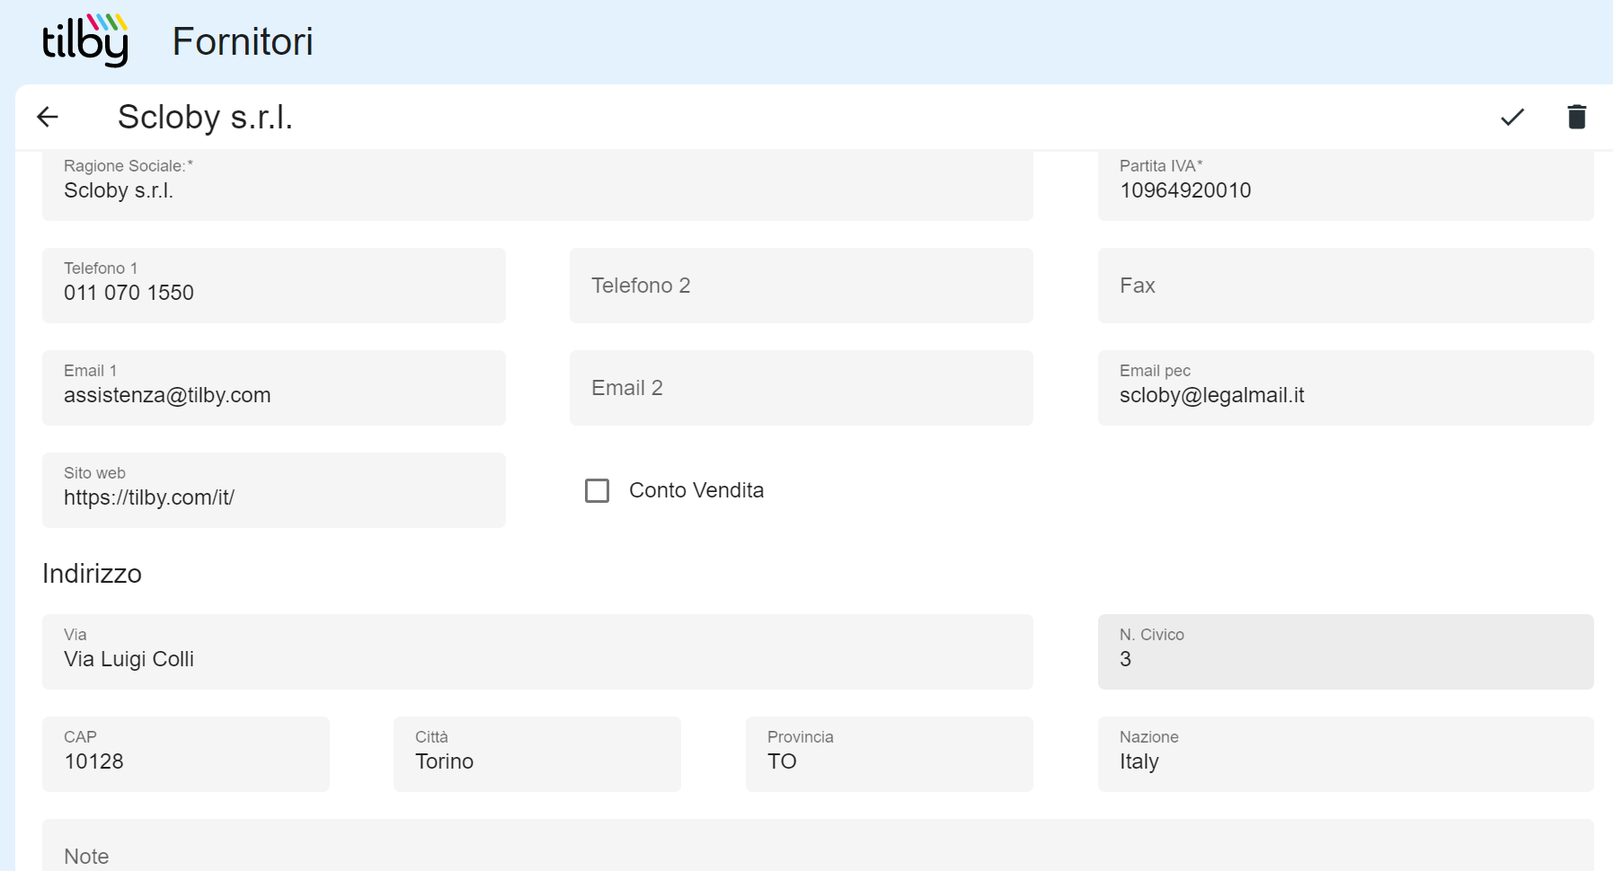Edit the Città field
1613x871 pixels.
click(537, 754)
